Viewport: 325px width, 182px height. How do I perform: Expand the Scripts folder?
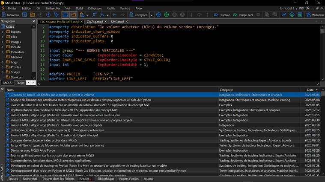(x=3, y=72)
